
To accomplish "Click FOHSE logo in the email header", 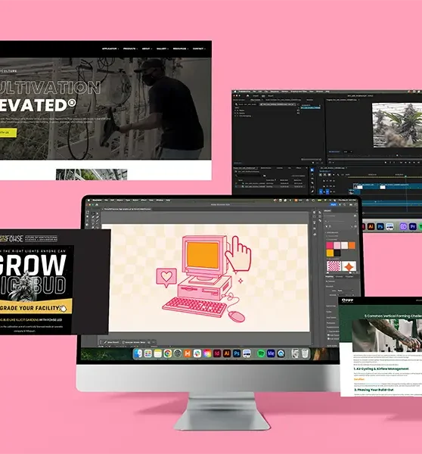I will 11,238.
